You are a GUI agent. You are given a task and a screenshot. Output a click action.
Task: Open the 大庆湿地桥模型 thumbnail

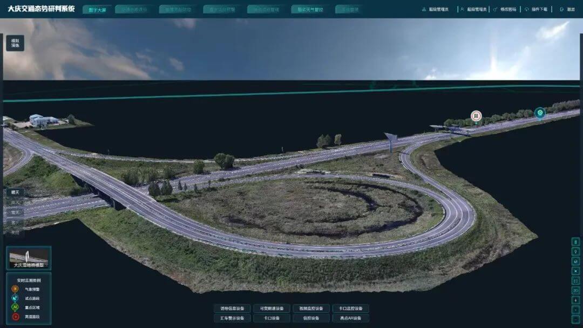coord(29,258)
